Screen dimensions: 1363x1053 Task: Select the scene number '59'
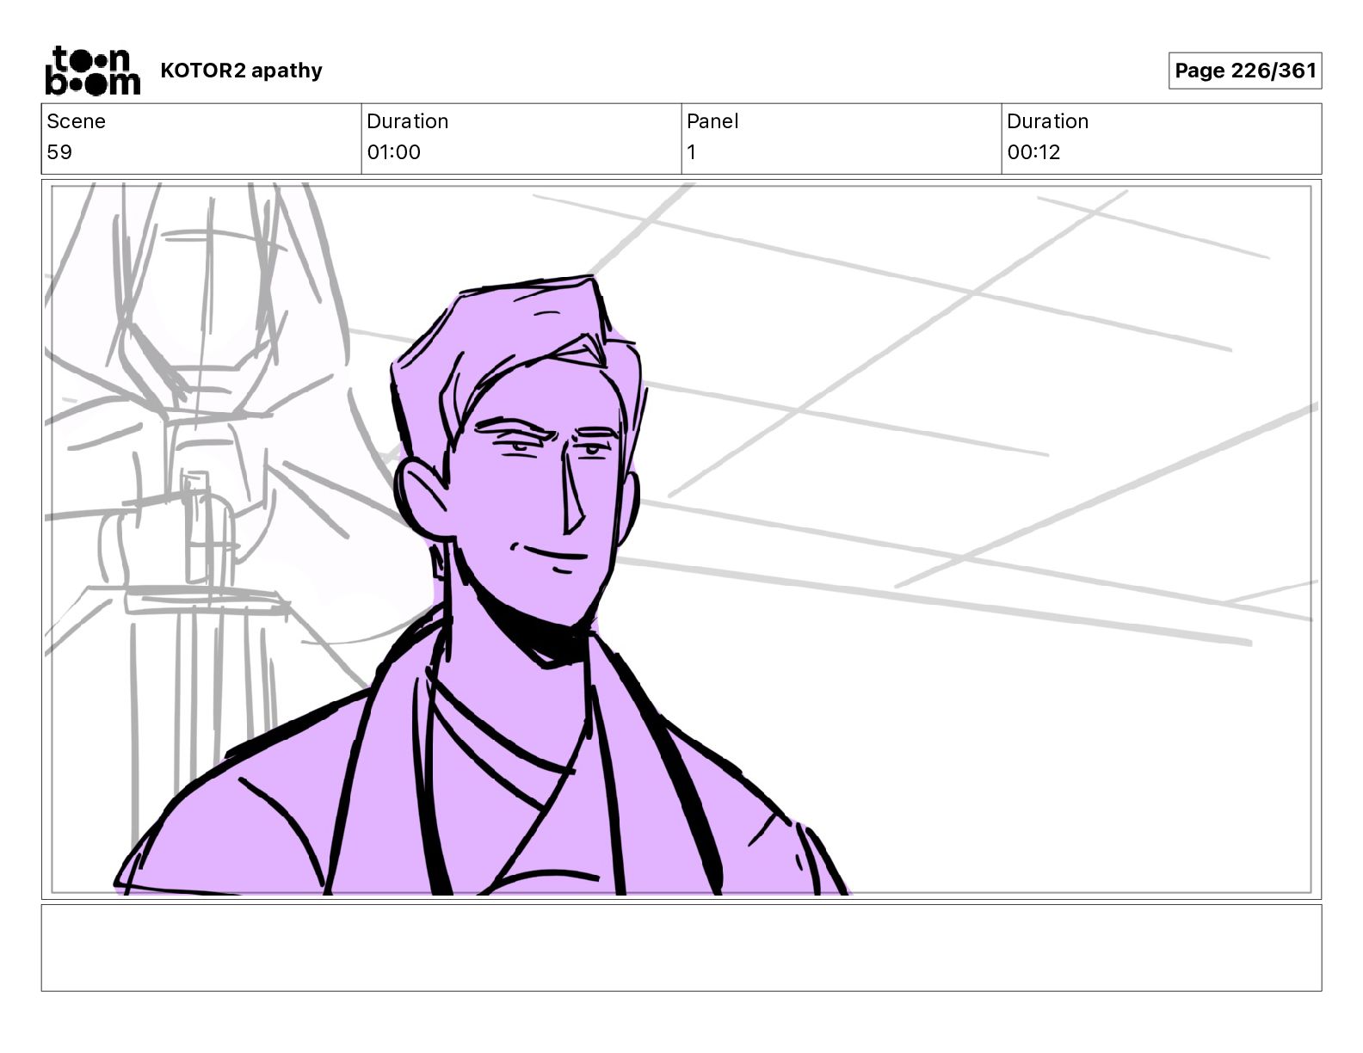59,152
